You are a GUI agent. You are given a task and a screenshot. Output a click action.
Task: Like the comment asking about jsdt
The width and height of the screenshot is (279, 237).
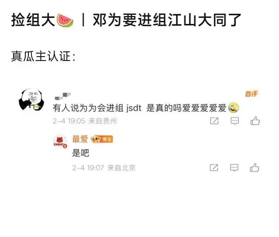click(255, 121)
